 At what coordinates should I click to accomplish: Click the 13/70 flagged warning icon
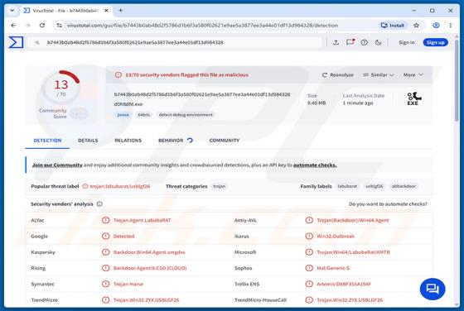[118, 74]
